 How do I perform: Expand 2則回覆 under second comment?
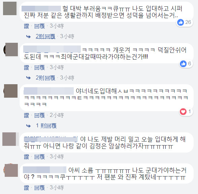(x=45, y=78)
